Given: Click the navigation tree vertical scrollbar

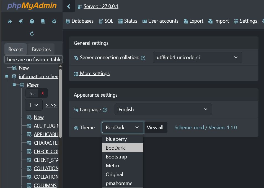Looking at the screenshot, I should (60, 103).
